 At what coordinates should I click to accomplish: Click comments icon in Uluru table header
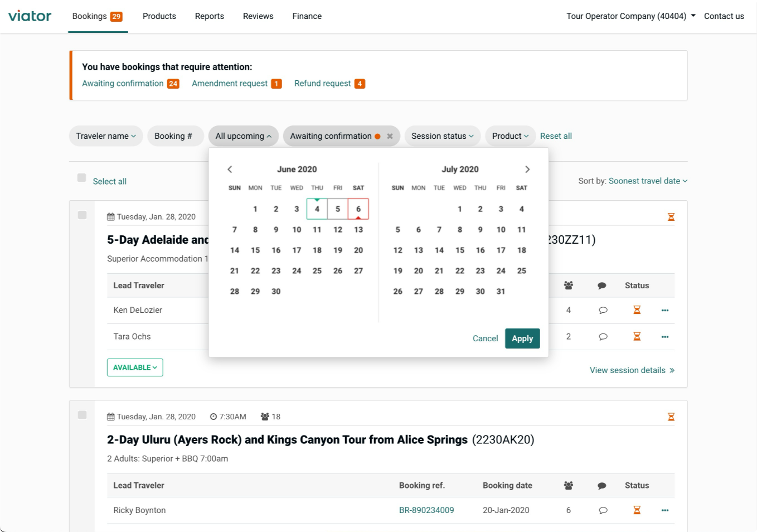[602, 486]
